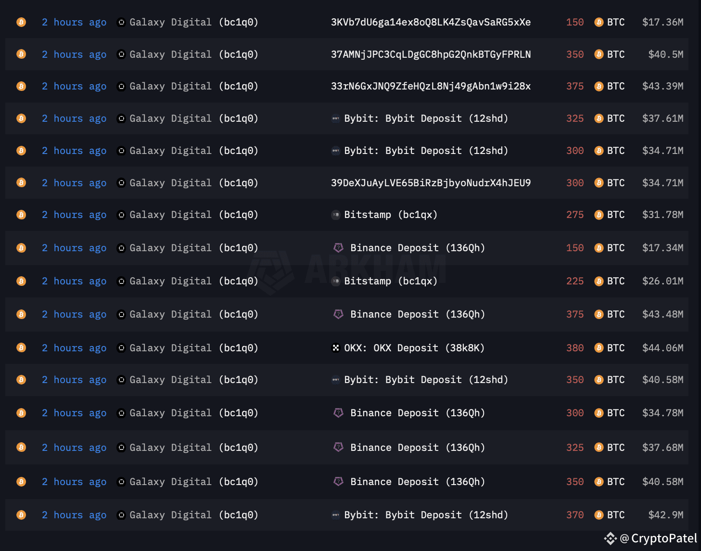This screenshot has height=551, width=701.
Task: Open address 39DeXJuAyLVE65BiRzBjbyoNudrX4hJEU9
Action: coord(431,183)
